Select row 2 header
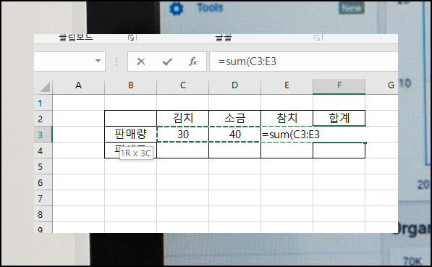432x267 pixels. point(43,119)
